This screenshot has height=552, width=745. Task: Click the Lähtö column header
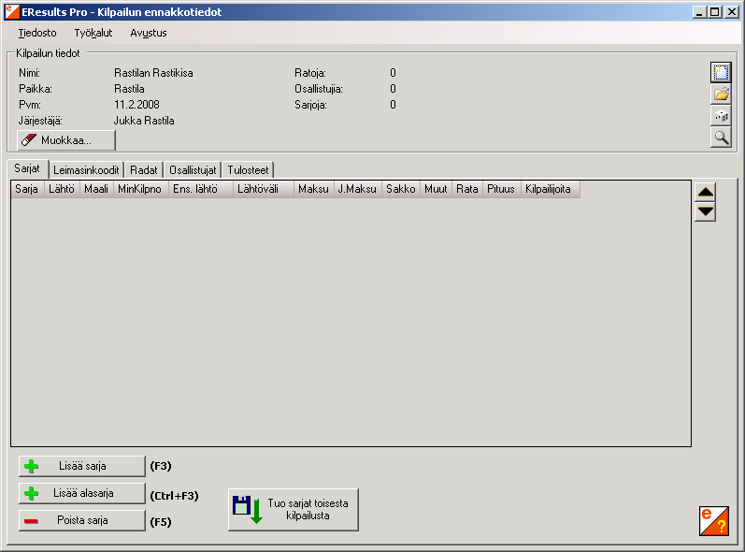(63, 189)
